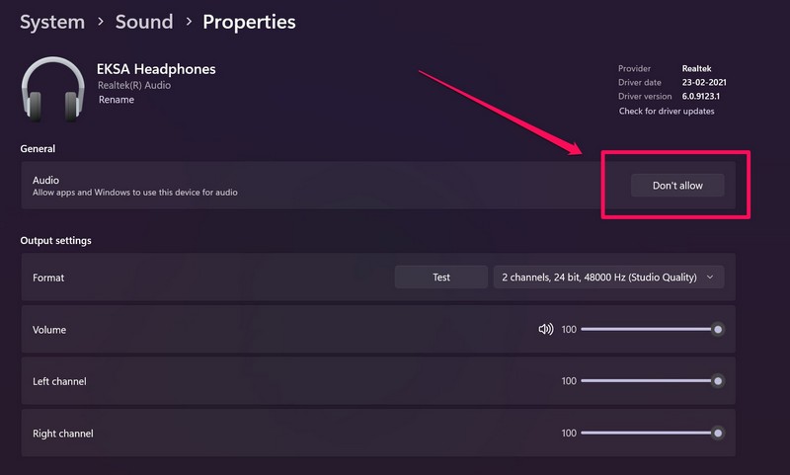Image resolution: width=790 pixels, height=475 pixels.
Task: Select the Audio row under General
Action: (296, 186)
